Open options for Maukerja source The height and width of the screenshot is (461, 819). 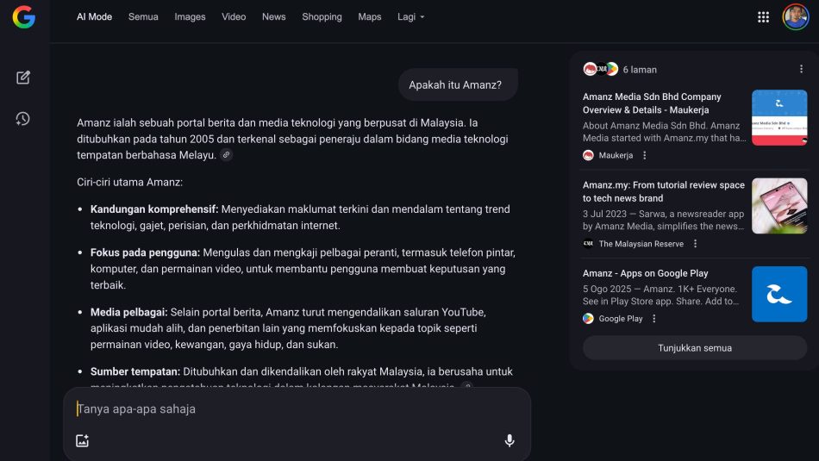tap(645, 156)
